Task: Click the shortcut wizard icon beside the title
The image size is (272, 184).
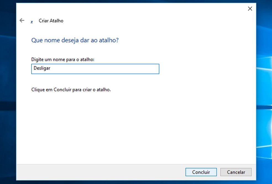Action: coord(31,21)
